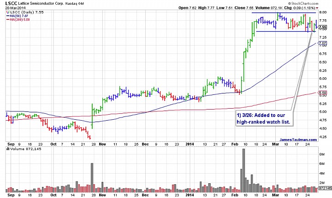Click the 872145 volume tag on the volume axis

pyautogui.click(x=325, y=188)
